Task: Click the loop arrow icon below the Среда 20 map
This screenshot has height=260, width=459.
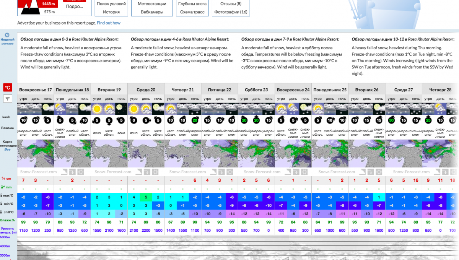Action: [x=147, y=172]
